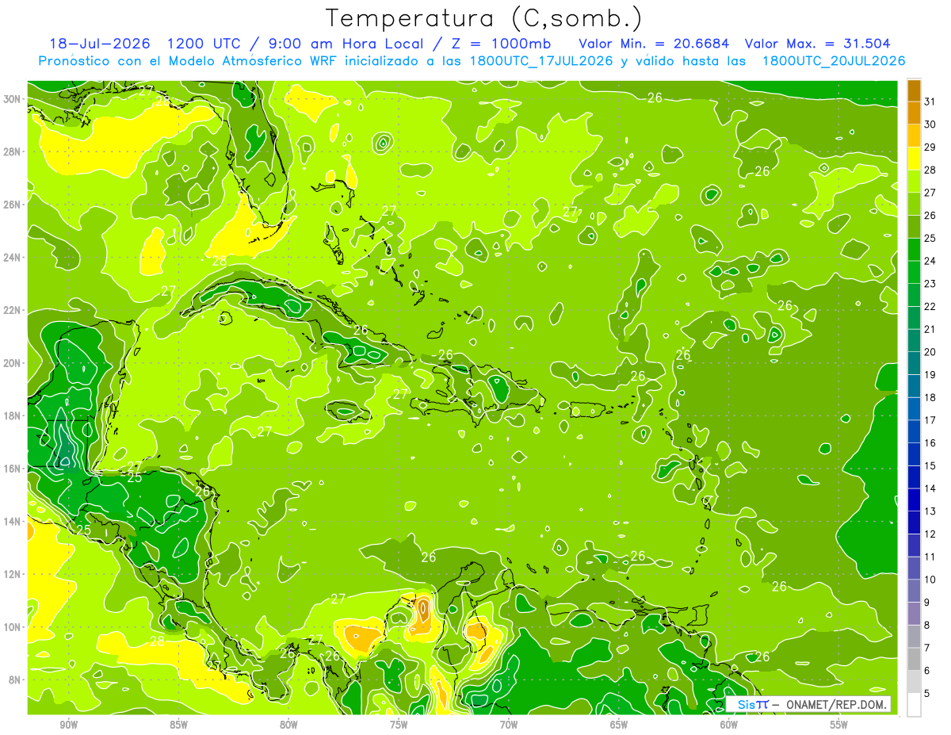
Task: Click the legend value 13 label
Action: tap(930, 511)
